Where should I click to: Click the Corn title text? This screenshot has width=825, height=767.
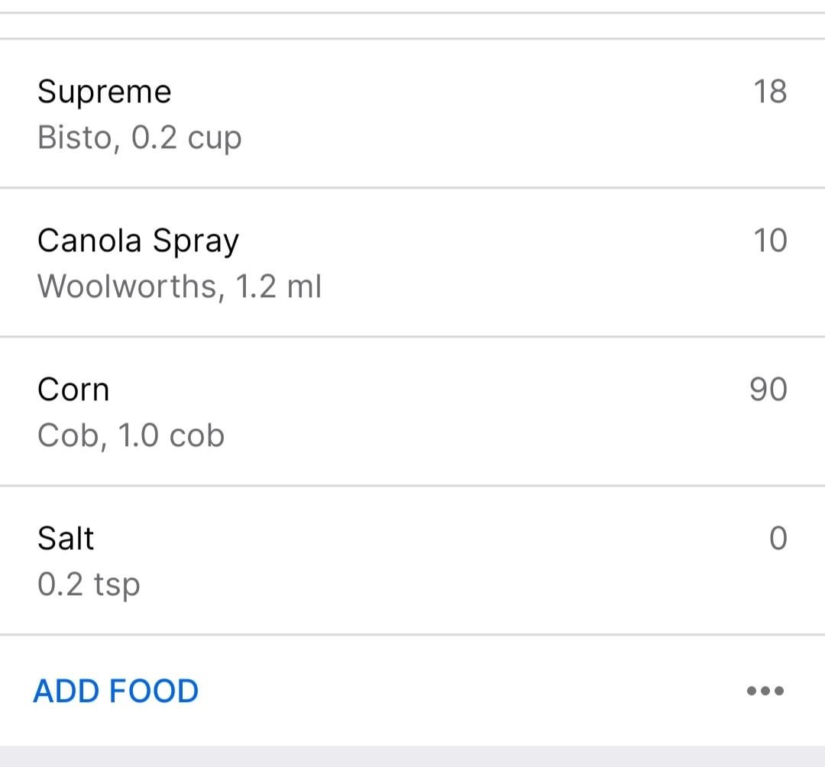tap(73, 390)
